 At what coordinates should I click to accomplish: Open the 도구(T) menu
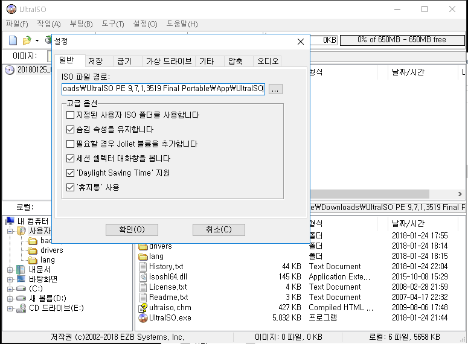(x=113, y=24)
